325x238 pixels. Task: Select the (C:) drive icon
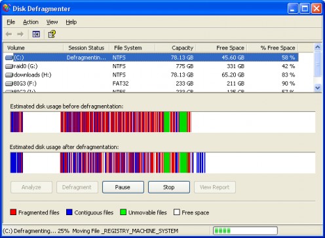click(9, 58)
